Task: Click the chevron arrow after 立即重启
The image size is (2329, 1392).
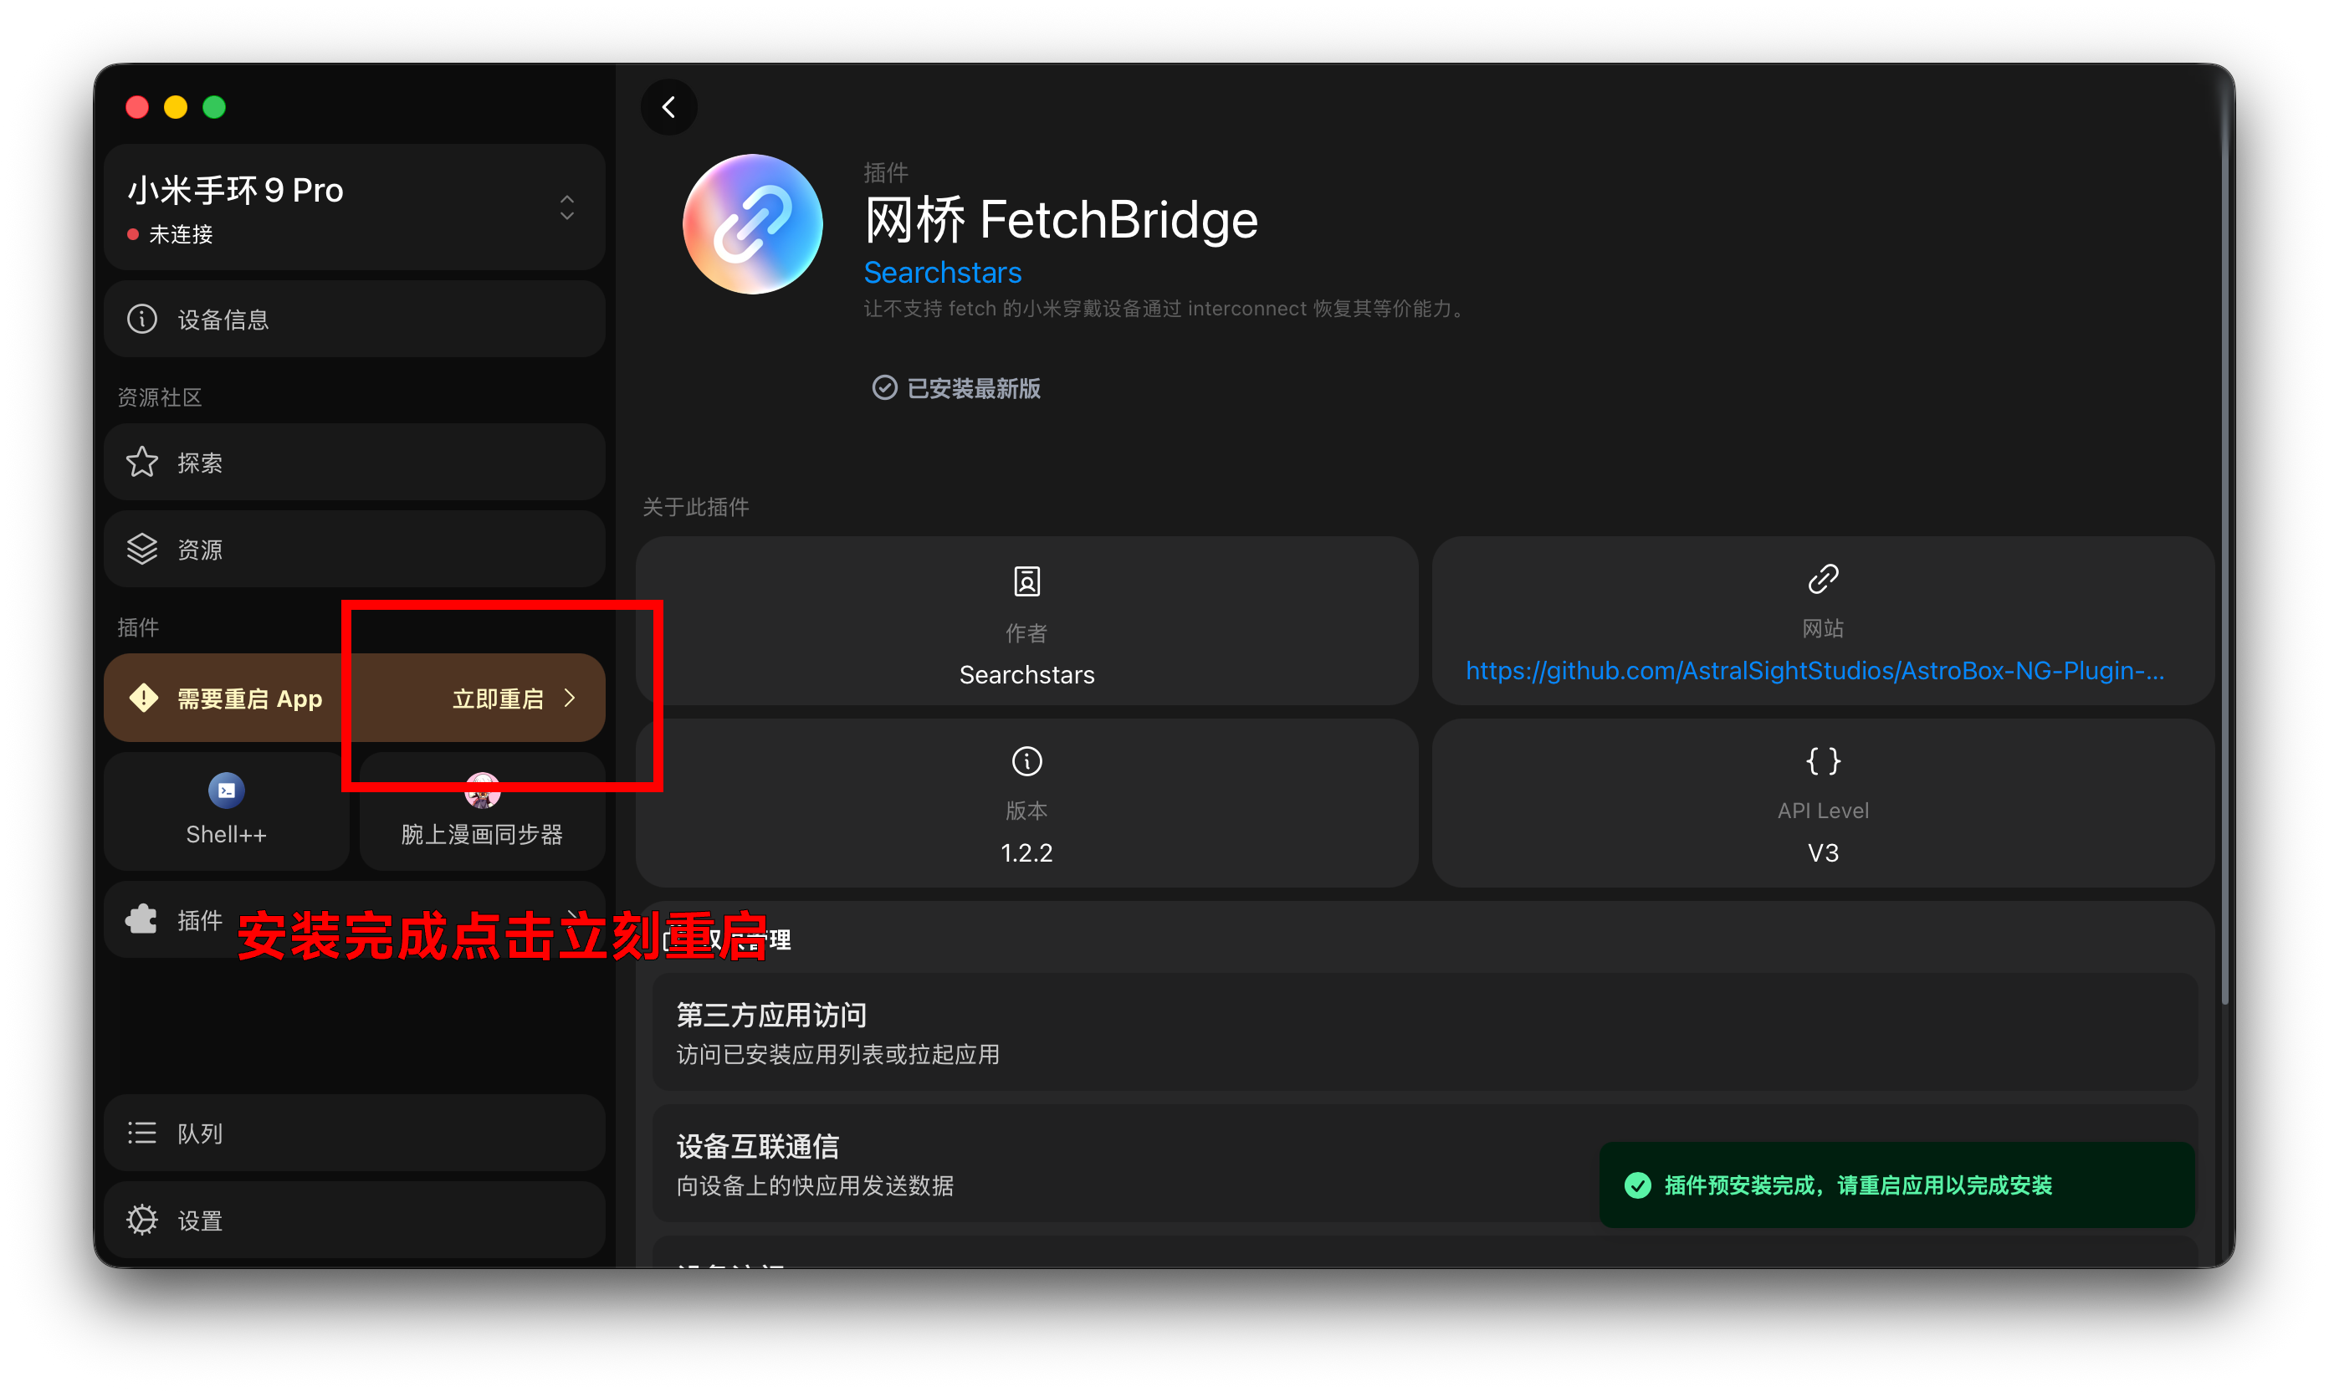Action: pos(570,698)
